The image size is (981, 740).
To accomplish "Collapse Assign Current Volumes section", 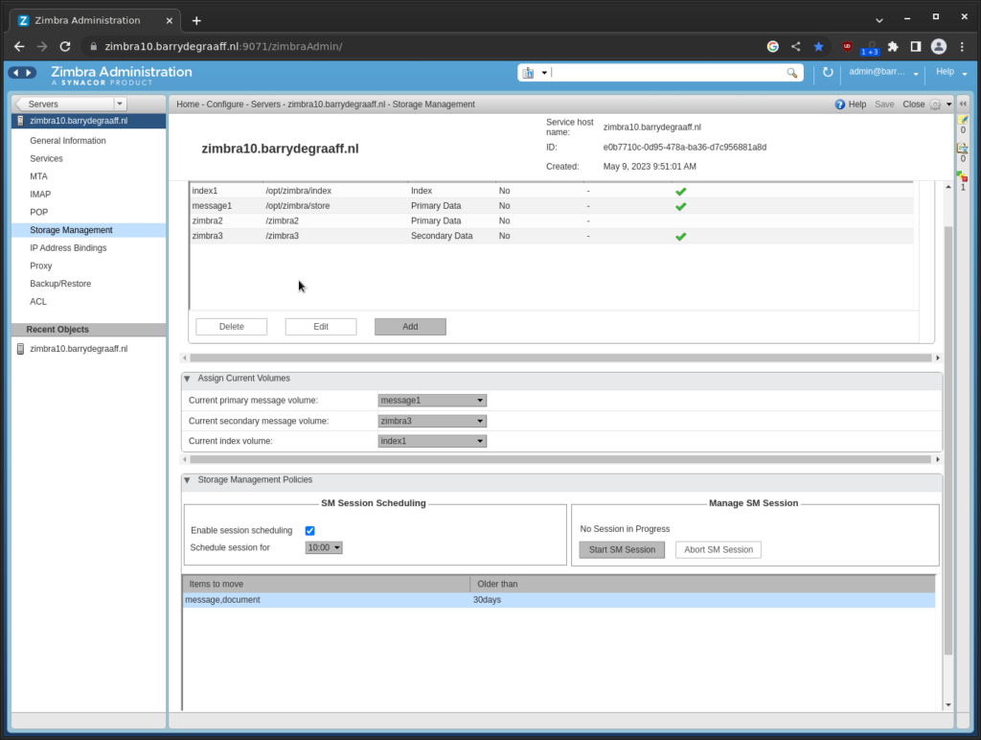I will click(x=187, y=379).
